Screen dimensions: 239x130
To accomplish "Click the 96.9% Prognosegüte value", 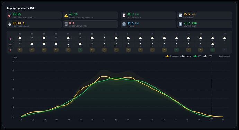I will (x=17, y=14).
